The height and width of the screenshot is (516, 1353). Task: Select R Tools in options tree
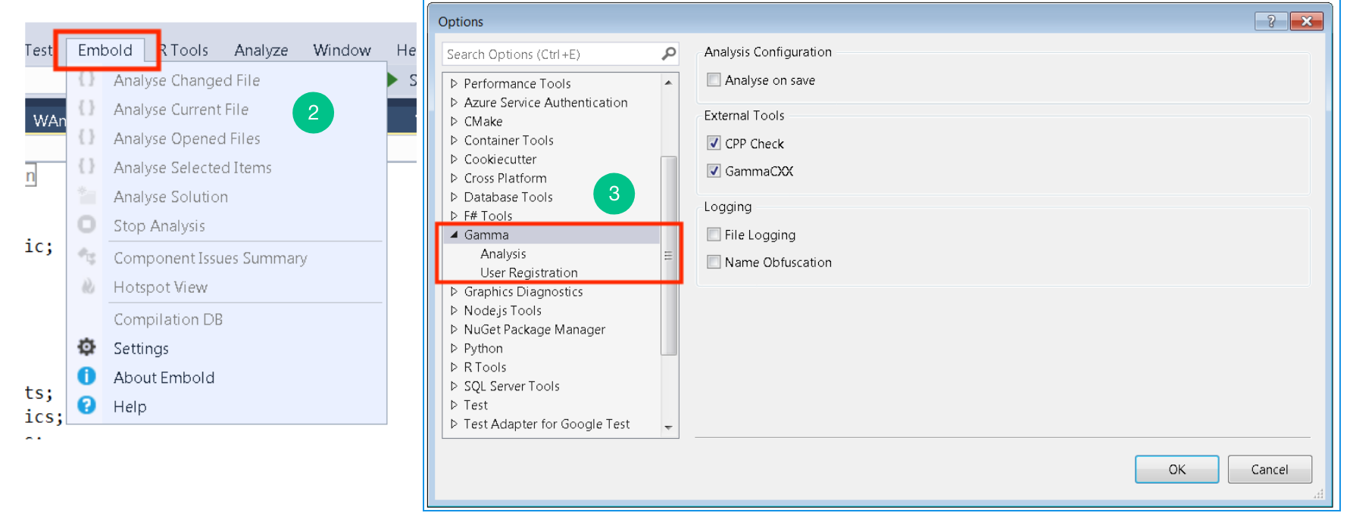485,367
